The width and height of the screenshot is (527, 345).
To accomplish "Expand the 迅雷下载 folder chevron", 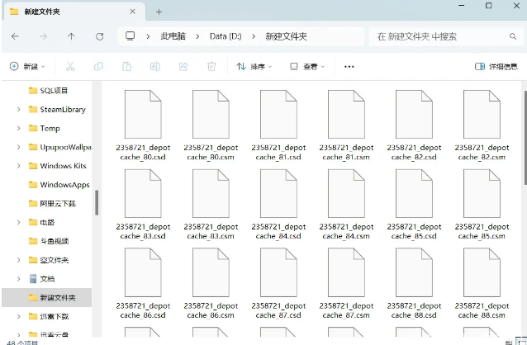I will [18, 316].
